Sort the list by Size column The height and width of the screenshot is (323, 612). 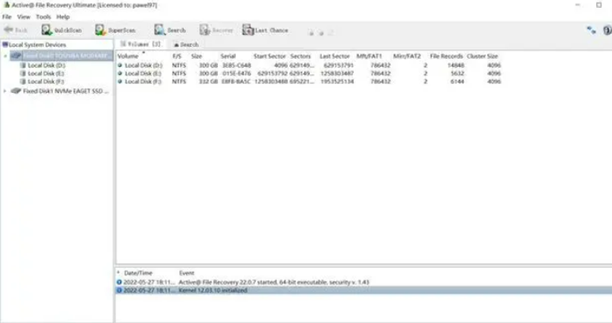(197, 56)
